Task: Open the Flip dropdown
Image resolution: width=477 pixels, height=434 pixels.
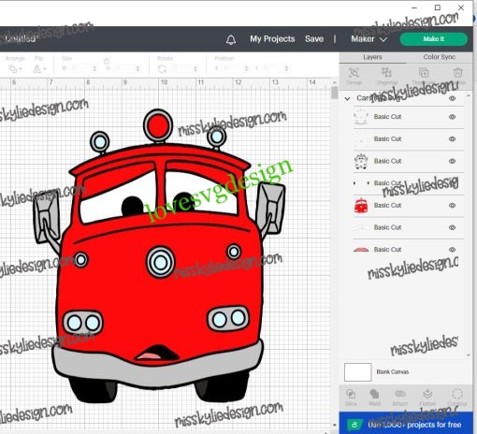Action: tap(39, 69)
